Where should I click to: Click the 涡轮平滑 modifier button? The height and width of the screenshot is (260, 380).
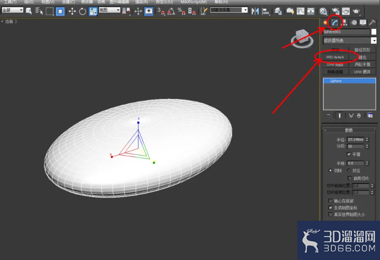(x=362, y=65)
